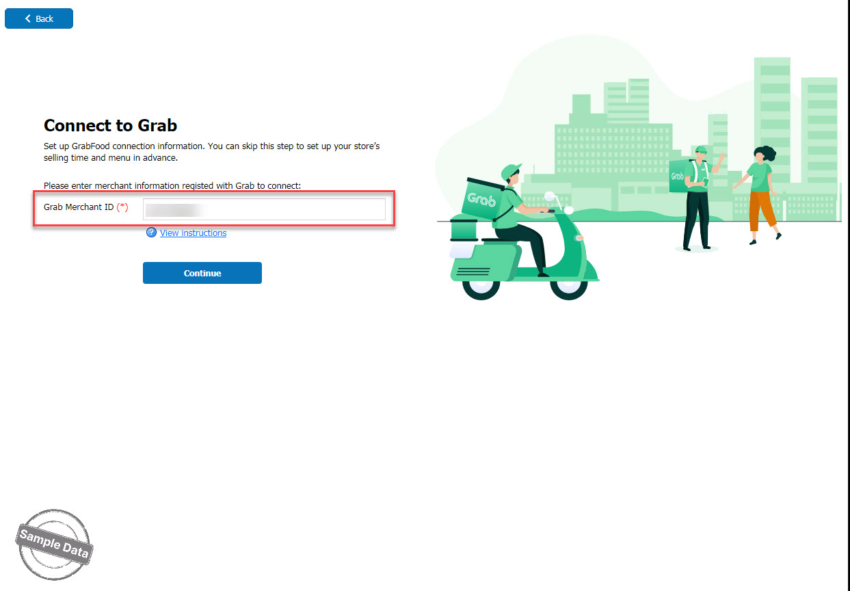Click the Back button
Image resolution: width=850 pixels, height=591 pixels.
coord(39,18)
